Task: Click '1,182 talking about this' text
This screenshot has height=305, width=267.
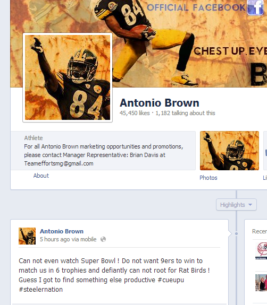Action: (x=185, y=113)
